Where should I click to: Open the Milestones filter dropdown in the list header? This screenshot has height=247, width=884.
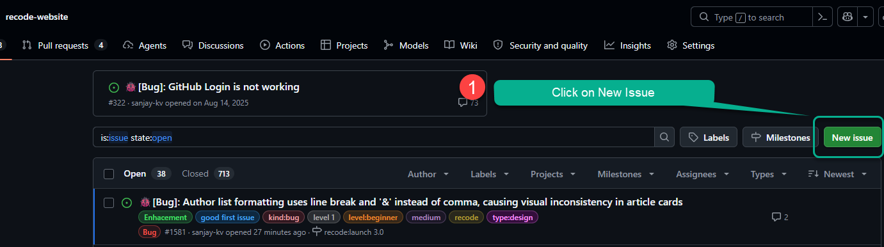pos(625,174)
